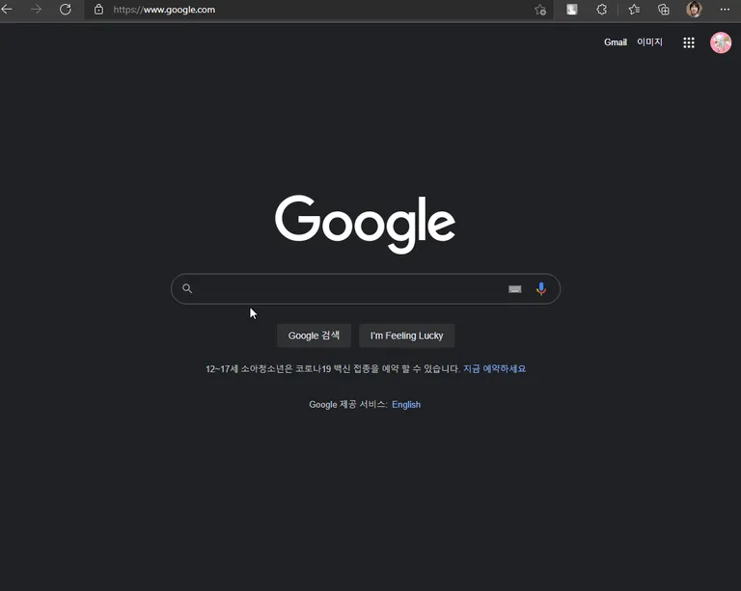Viewport: 741px width, 591px height.
Task: Open the Collections icon
Action: click(x=664, y=10)
